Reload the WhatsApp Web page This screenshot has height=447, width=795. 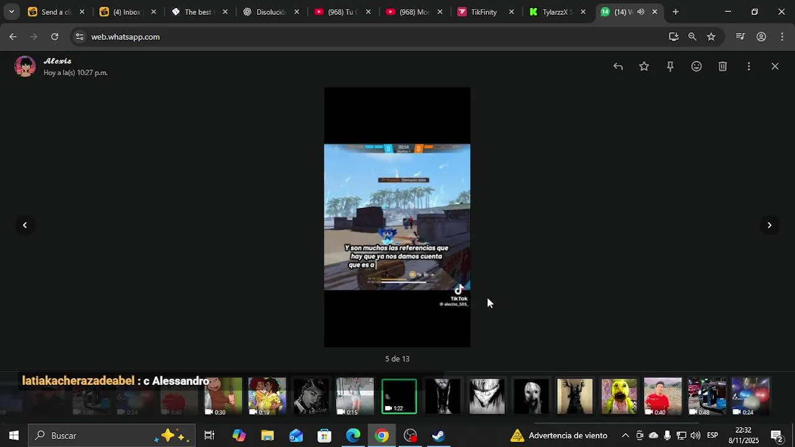point(55,37)
